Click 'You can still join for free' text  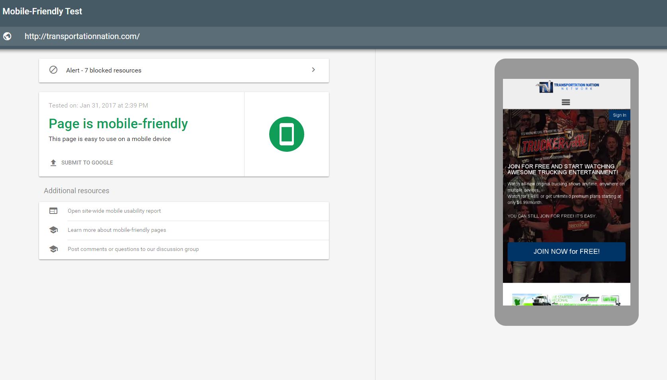[552, 216]
